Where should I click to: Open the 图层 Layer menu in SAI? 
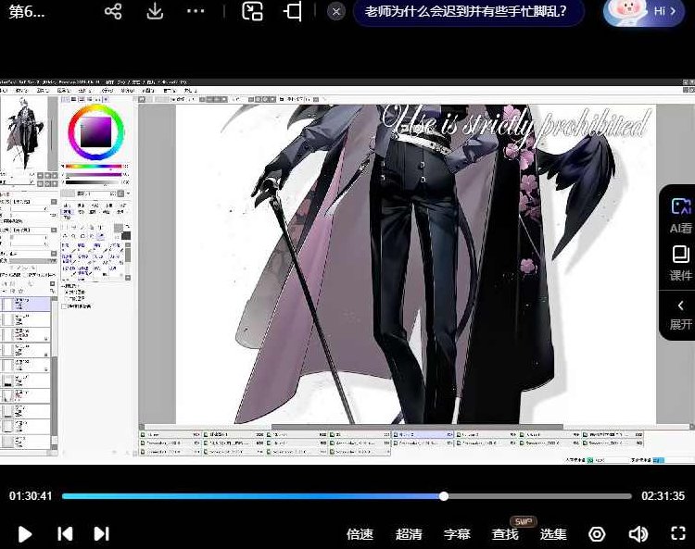click(64, 91)
